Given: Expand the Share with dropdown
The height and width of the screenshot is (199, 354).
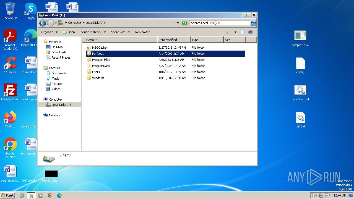Looking at the screenshot, I should click(120, 32).
